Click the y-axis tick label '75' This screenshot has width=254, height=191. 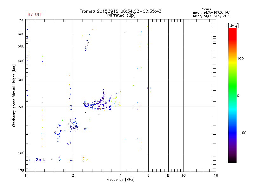(22, 171)
